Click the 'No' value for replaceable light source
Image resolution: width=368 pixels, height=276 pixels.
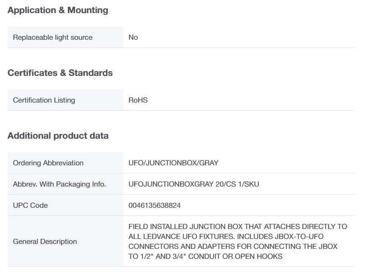pyautogui.click(x=133, y=37)
